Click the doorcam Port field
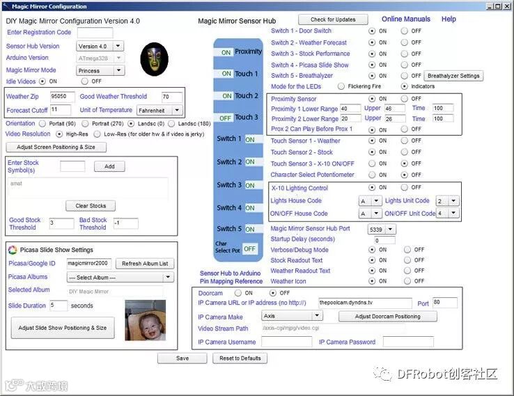Image resolution: width=514 pixels, height=396 pixels. click(445, 303)
